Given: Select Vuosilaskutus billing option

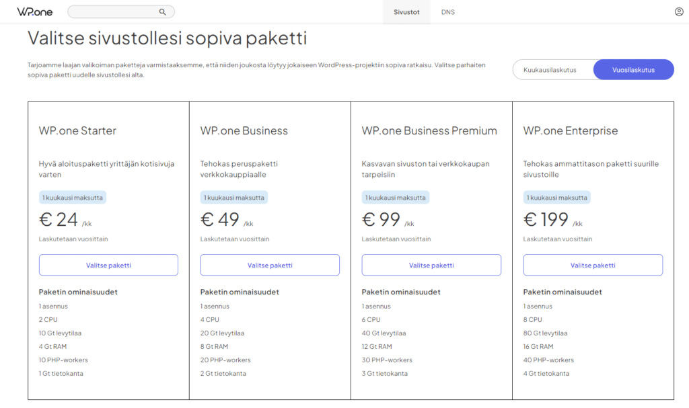Looking at the screenshot, I should 633,70.
